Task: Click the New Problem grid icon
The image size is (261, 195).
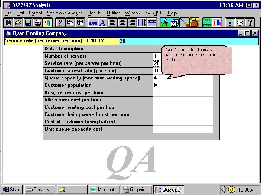Action: [x=8, y=22]
